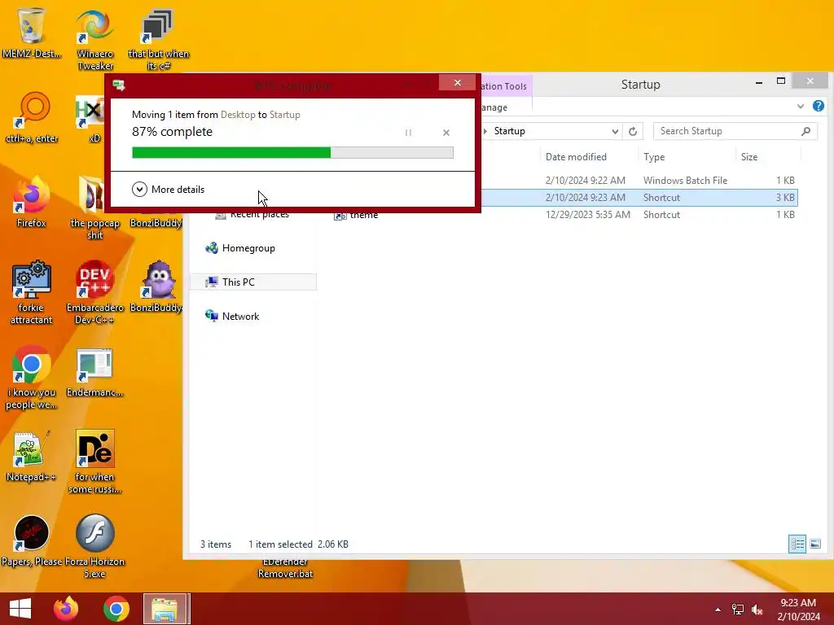Open the Endermanc... desktop shortcut

tap(94, 372)
